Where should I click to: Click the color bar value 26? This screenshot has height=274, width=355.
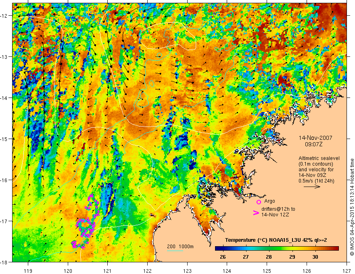point(223,257)
